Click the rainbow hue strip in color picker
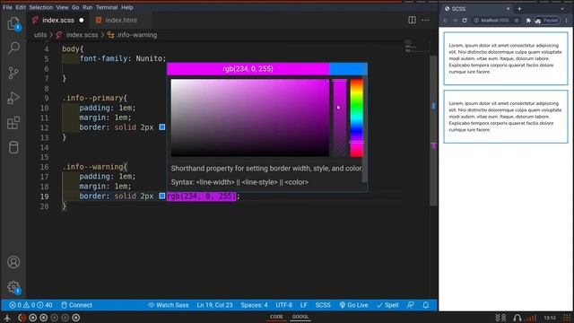574x323 pixels. click(357, 118)
